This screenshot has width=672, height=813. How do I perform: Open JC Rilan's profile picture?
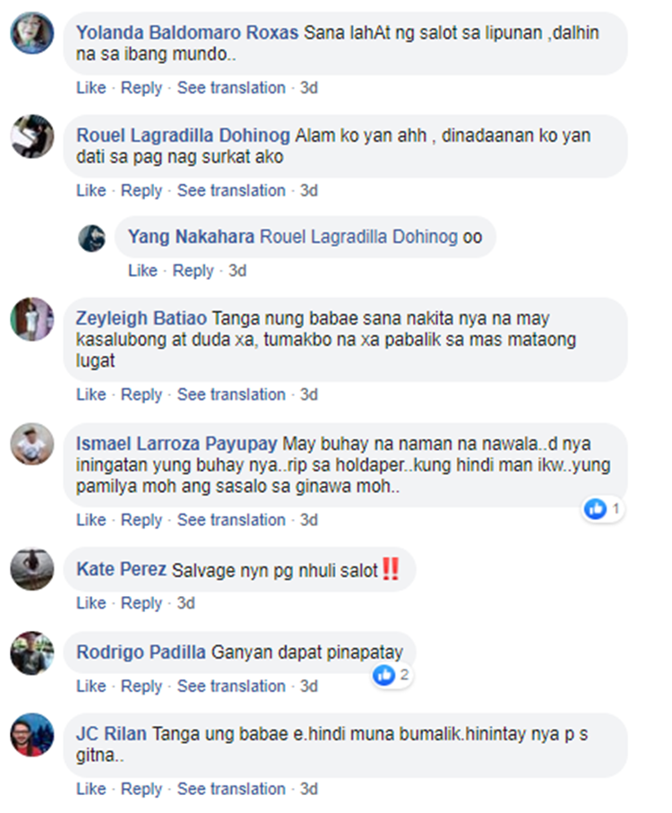tap(32, 735)
